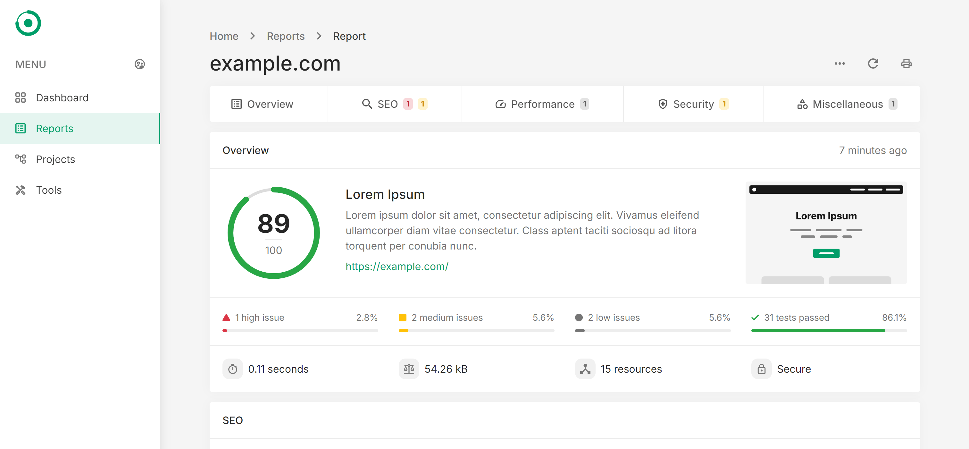Click the print icon top right
969x449 pixels.
906,63
